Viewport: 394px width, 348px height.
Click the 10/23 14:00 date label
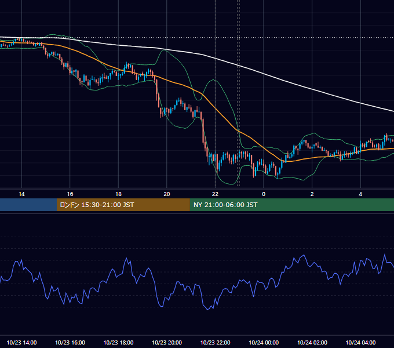(x=21, y=342)
